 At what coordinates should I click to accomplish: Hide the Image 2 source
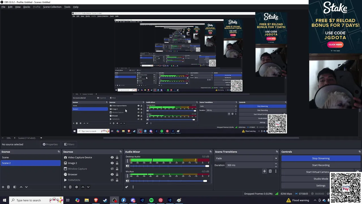coord(112,163)
